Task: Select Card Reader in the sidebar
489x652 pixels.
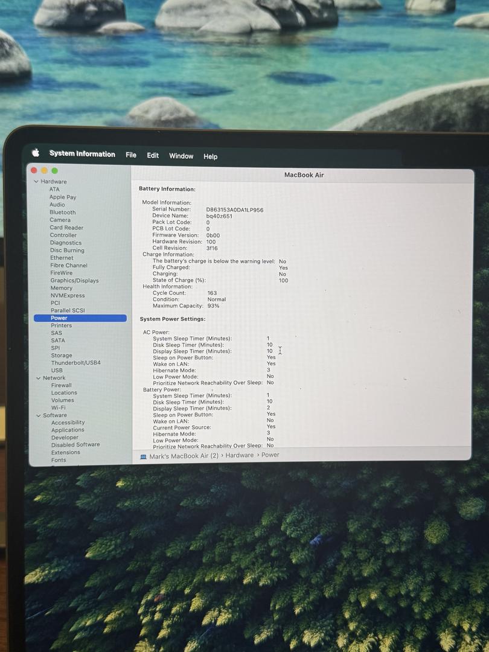Action: coord(66,228)
